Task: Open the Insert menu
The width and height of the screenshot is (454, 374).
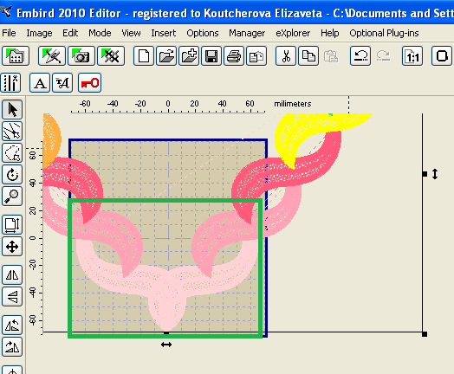Action: click(163, 33)
